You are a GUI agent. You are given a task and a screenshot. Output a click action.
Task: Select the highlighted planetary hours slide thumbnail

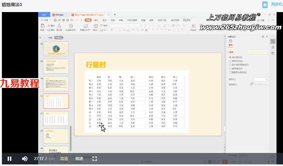[x=56, y=101]
